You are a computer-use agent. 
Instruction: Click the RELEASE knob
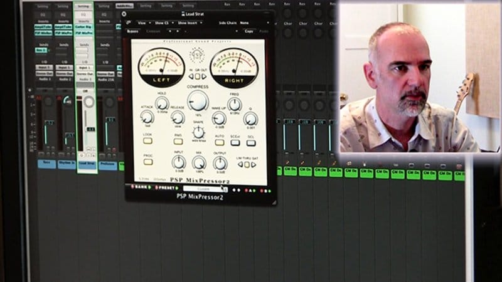tap(178, 118)
